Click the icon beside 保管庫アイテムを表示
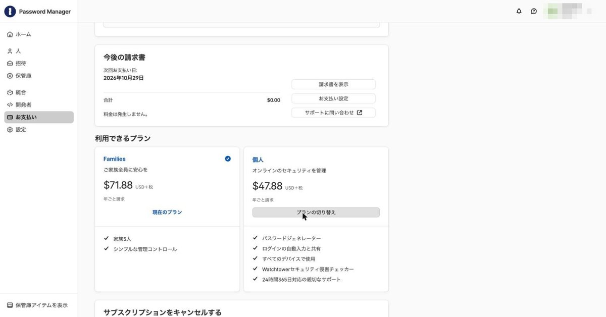This screenshot has height=317, width=606. click(10, 305)
